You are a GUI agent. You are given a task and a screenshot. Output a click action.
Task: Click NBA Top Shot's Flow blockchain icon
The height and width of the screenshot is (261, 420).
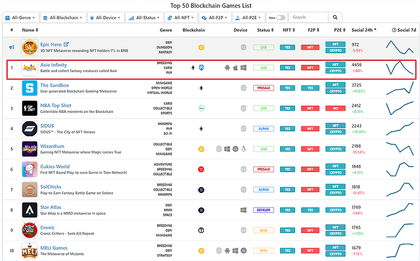[202, 108]
